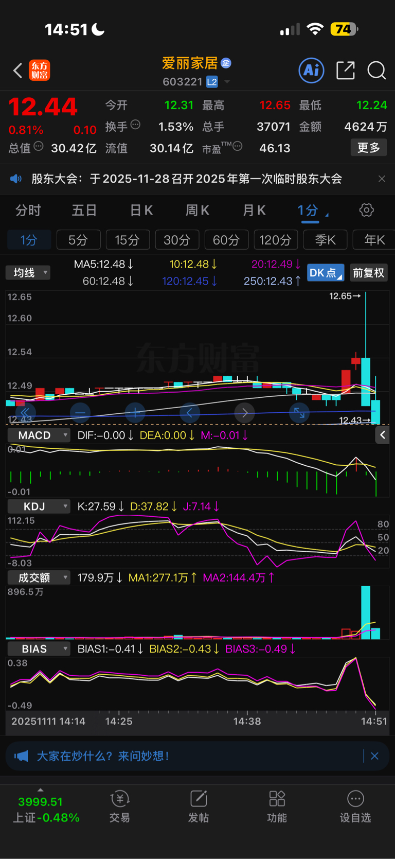The height and width of the screenshot is (859, 395).
Task: Select the 30分 period chip
Action: (x=177, y=240)
